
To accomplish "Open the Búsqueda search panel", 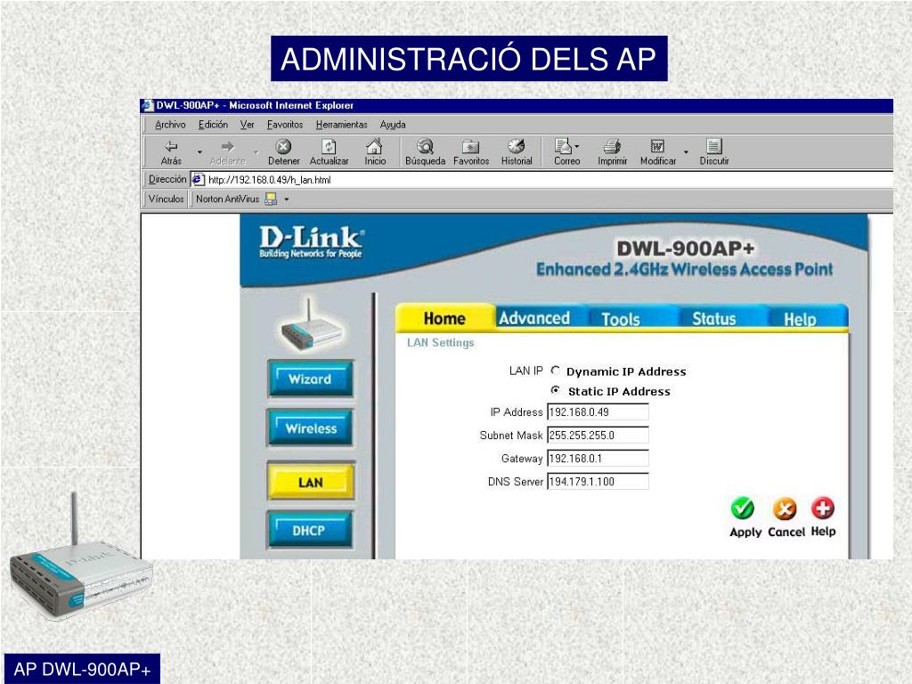I will 425,152.
